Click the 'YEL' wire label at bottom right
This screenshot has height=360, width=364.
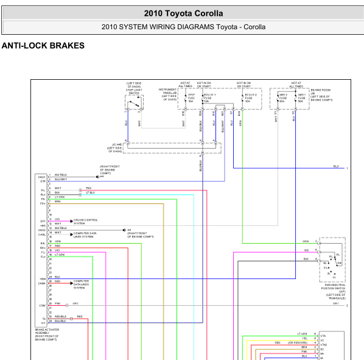[x=304, y=338]
